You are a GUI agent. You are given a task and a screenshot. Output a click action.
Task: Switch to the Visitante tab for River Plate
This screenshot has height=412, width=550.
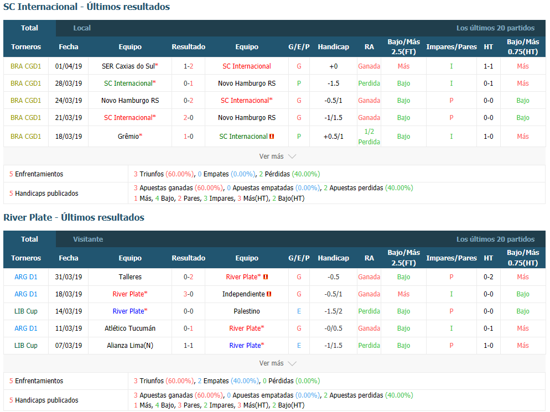[88, 239]
